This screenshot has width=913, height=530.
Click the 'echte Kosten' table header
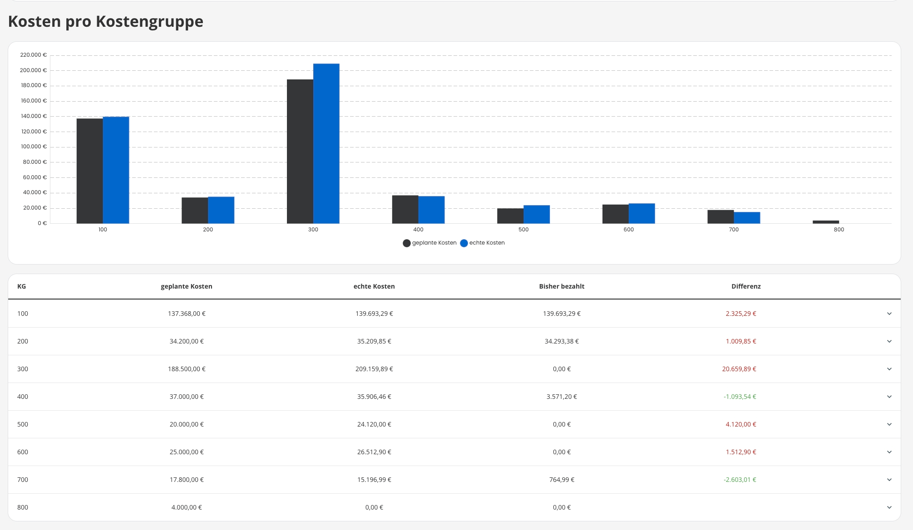374,286
